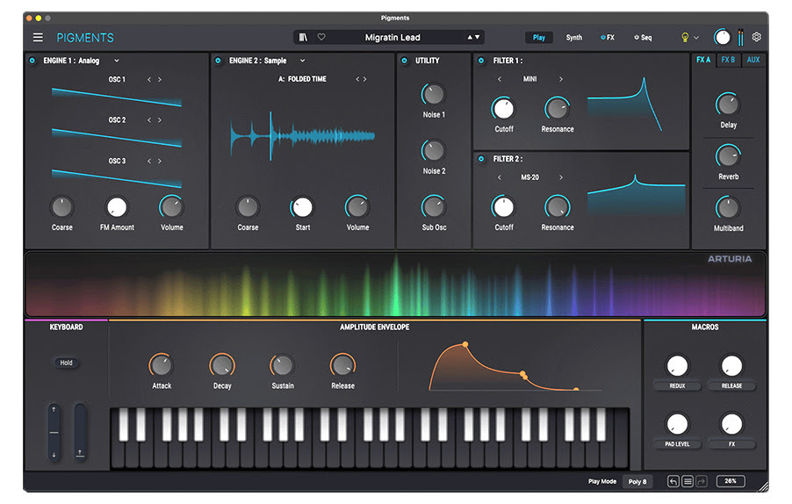Viewport: 792px width, 504px height.
Task: Click the lightbulb sound design tips icon
Action: [x=686, y=38]
